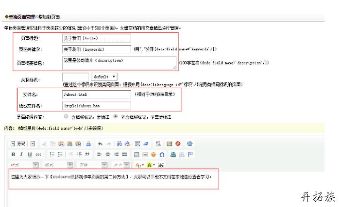The width and height of the screenshot is (340, 207).
Task: Justify the text
Action: tap(124, 154)
